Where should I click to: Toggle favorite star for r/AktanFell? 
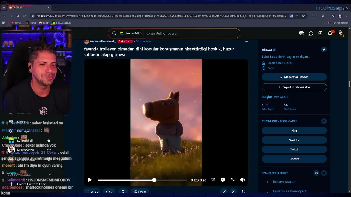[49, 141]
